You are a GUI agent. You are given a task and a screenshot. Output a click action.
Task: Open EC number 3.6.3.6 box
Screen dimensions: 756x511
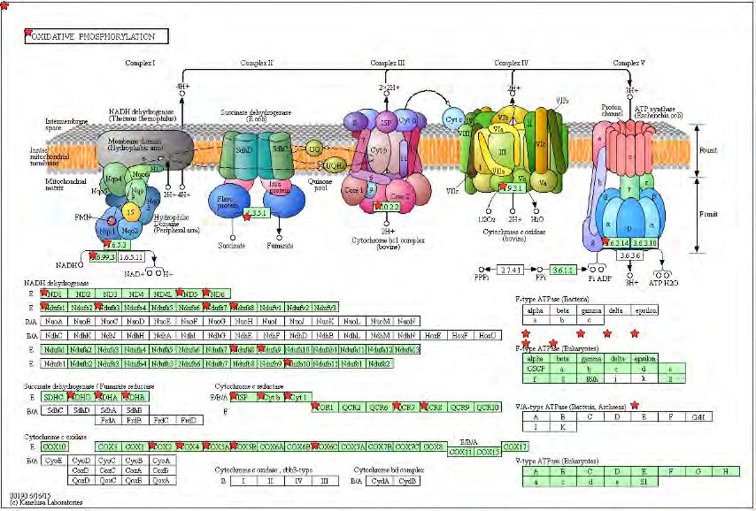pyautogui.click(x=629, y=255)
